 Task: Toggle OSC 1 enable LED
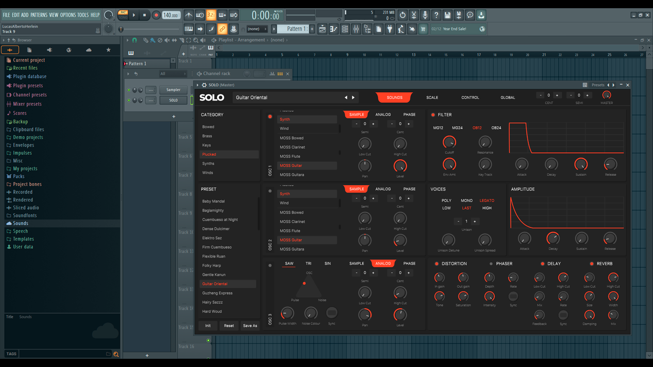click(270, 117)
